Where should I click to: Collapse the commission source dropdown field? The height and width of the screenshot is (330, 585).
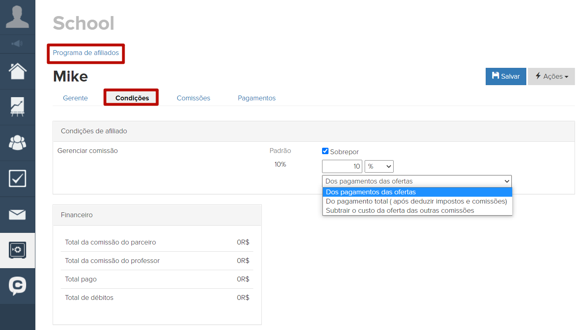(x=417, y=181)
